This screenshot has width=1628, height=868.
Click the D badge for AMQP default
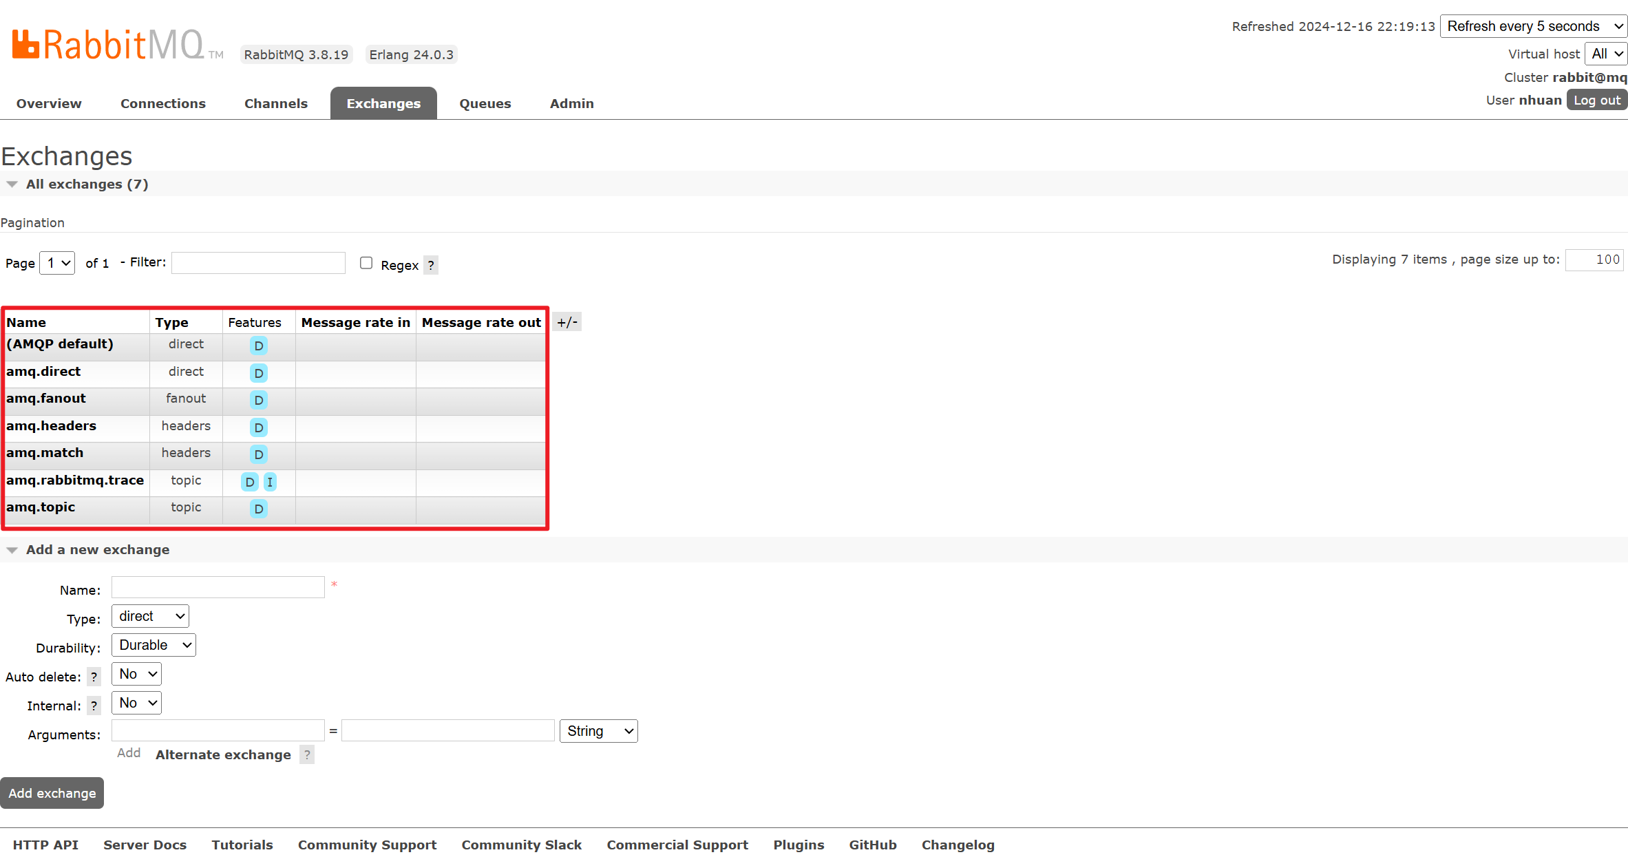coord(259,346)
